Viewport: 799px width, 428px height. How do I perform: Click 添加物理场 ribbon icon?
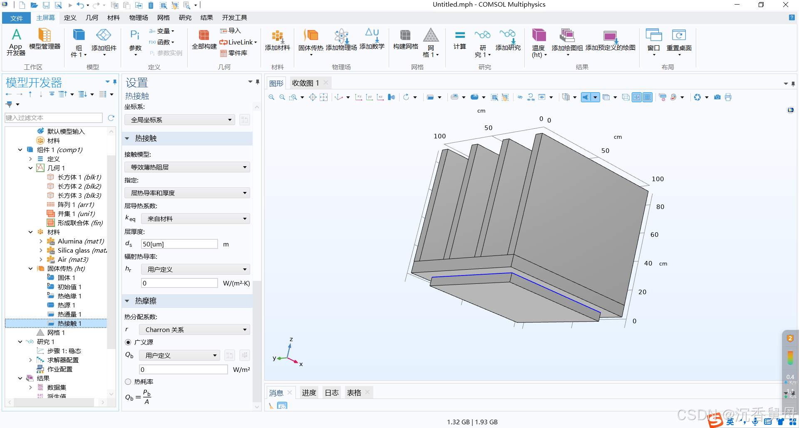341,40
